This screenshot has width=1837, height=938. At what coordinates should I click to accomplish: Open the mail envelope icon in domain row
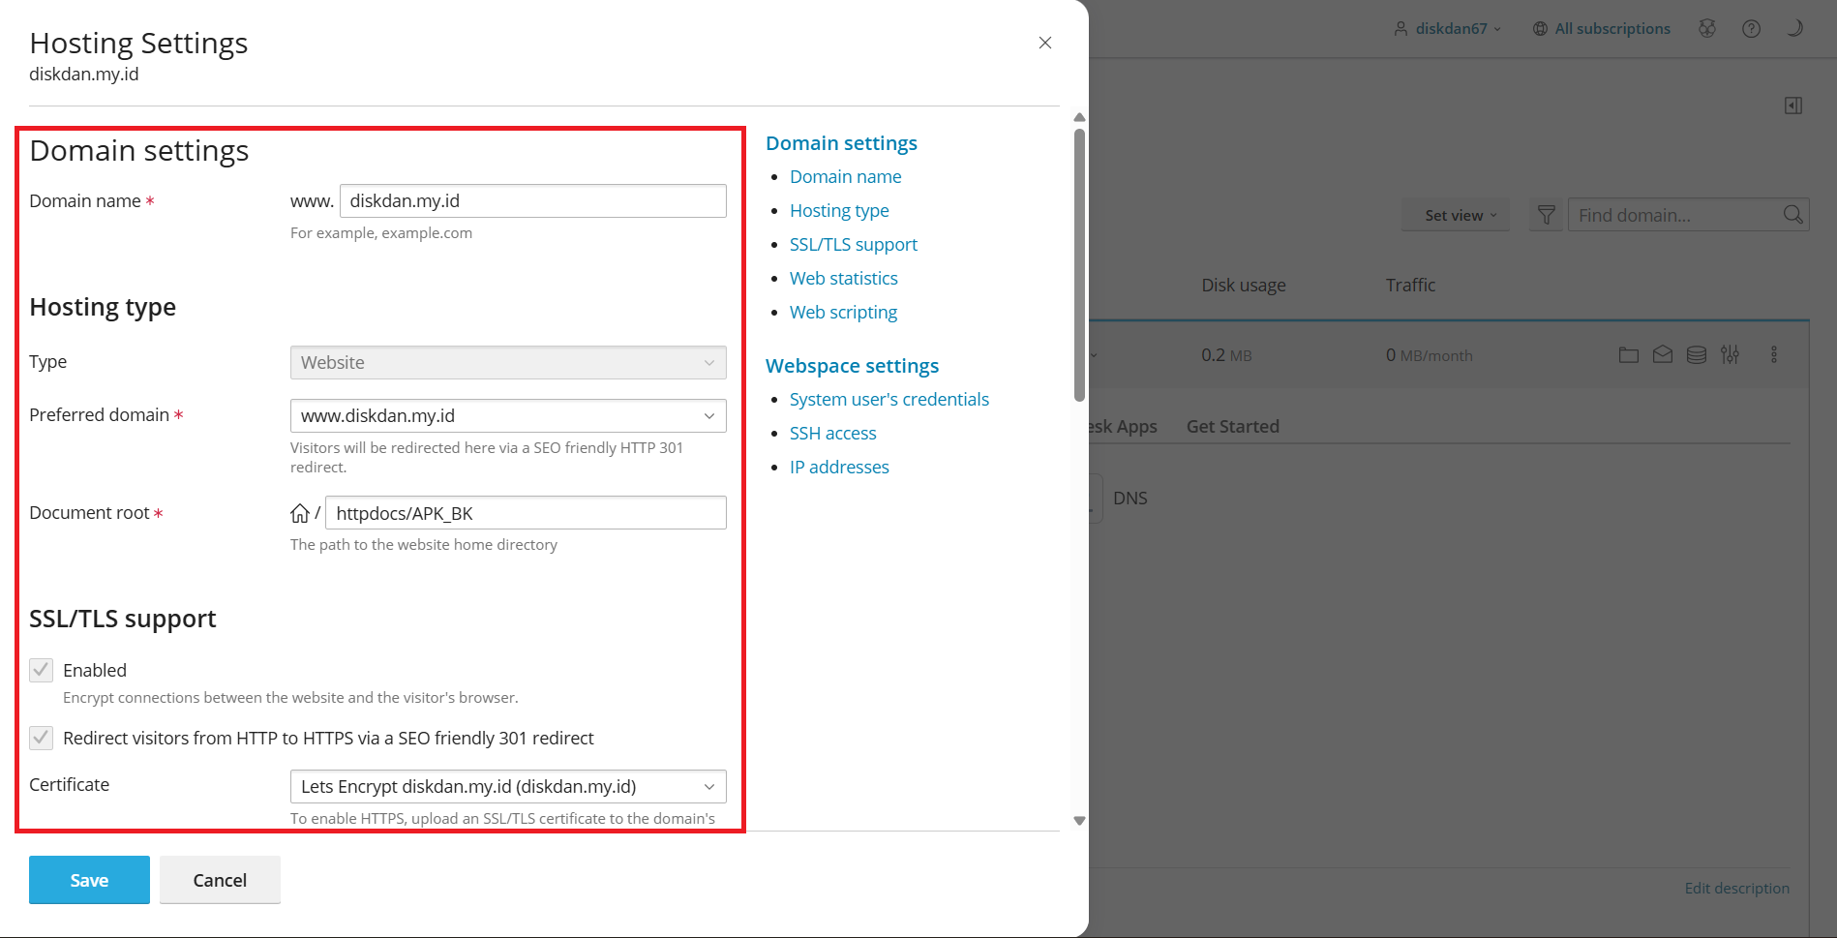(x=1663, y=355)
